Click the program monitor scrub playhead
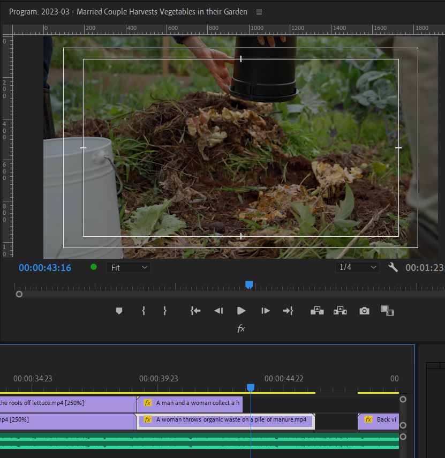The height and width of the screenshot is (458, 445). click(x=249, y=285)
